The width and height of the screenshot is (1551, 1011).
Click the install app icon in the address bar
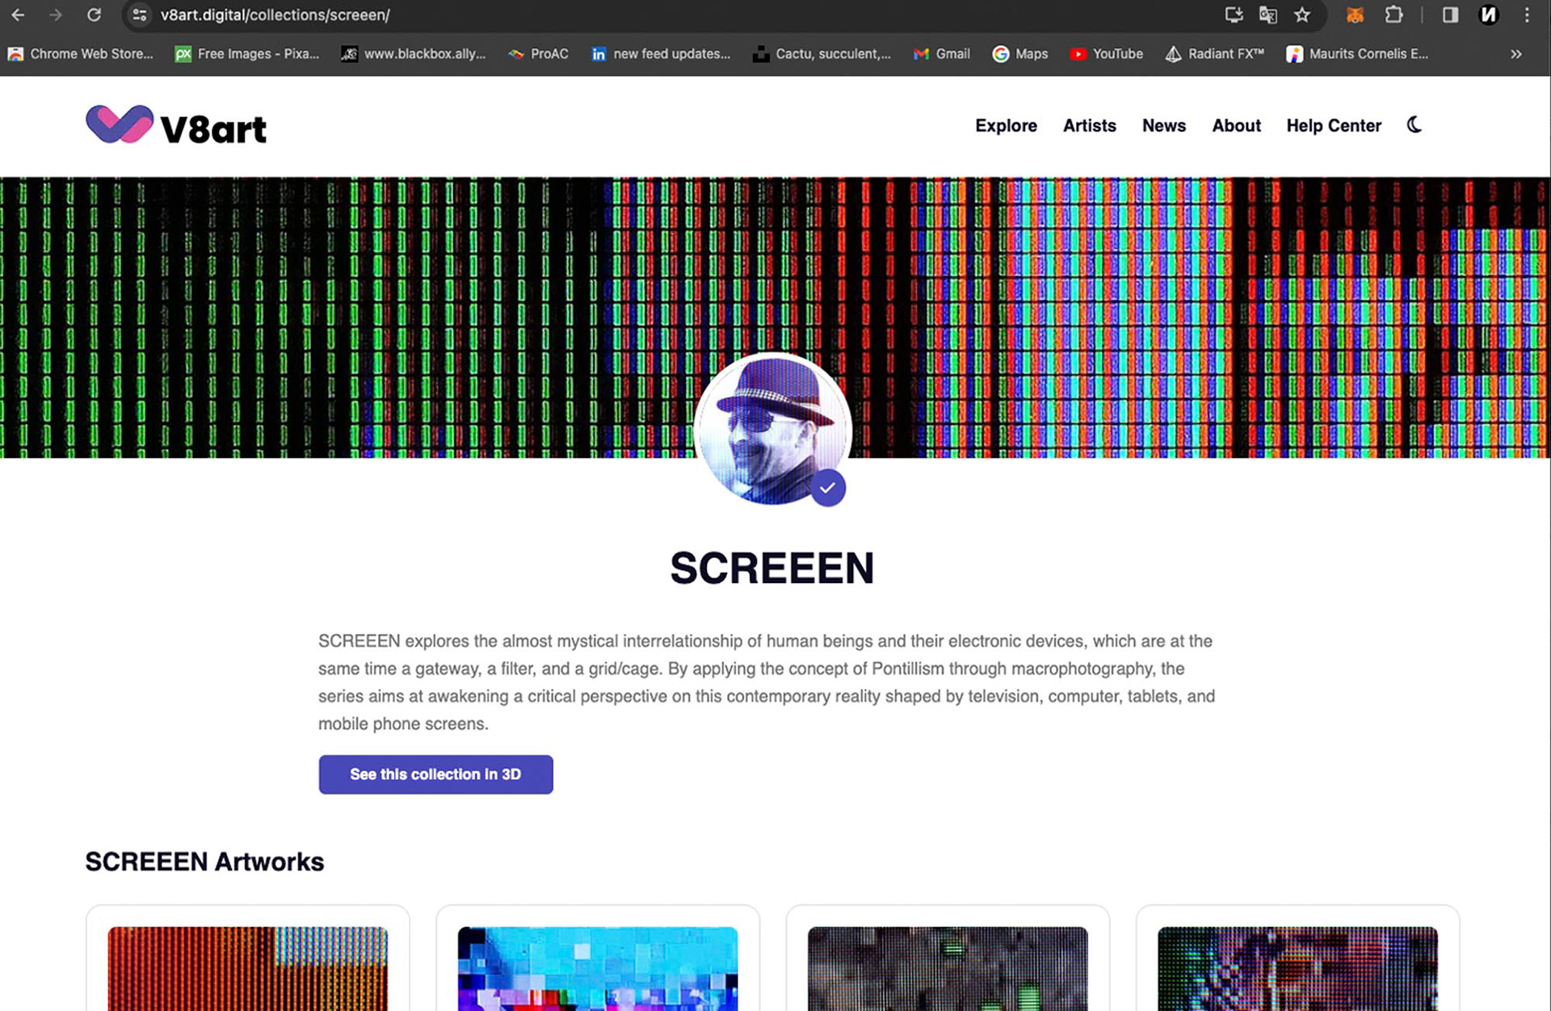coord(1233,15)
